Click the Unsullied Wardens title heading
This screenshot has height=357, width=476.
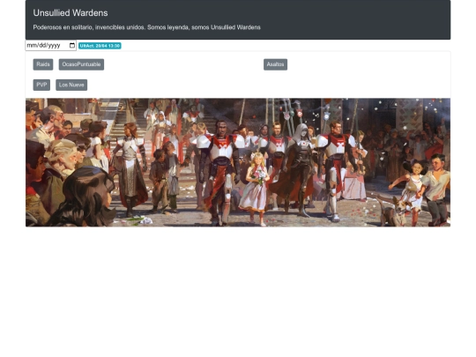[x=71, y=13]
